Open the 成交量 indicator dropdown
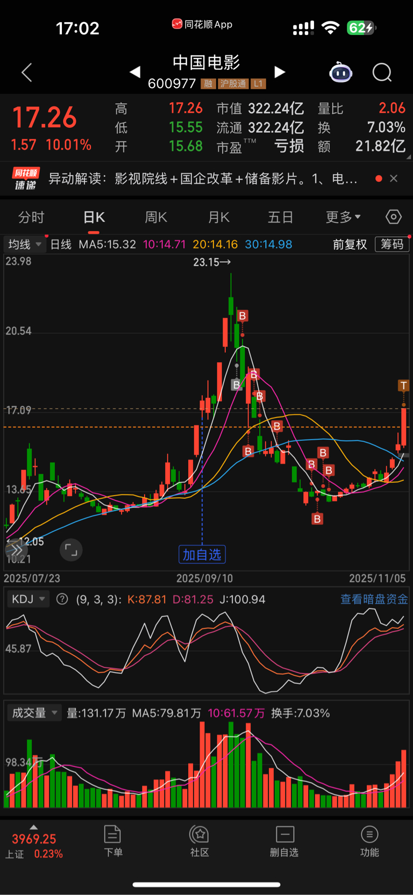 click(34, 713)
